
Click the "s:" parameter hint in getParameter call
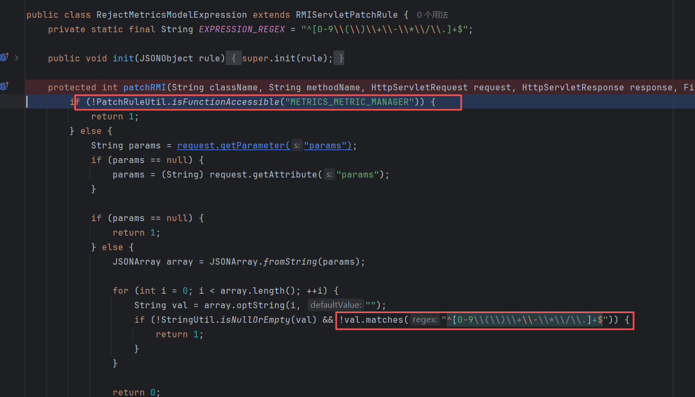point(297,145)
